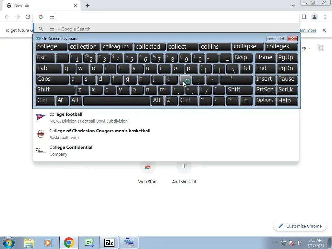Dismiss the notification bar with X
The width and height of the screenshot is (332, 249).
click(x=324, y=30)
